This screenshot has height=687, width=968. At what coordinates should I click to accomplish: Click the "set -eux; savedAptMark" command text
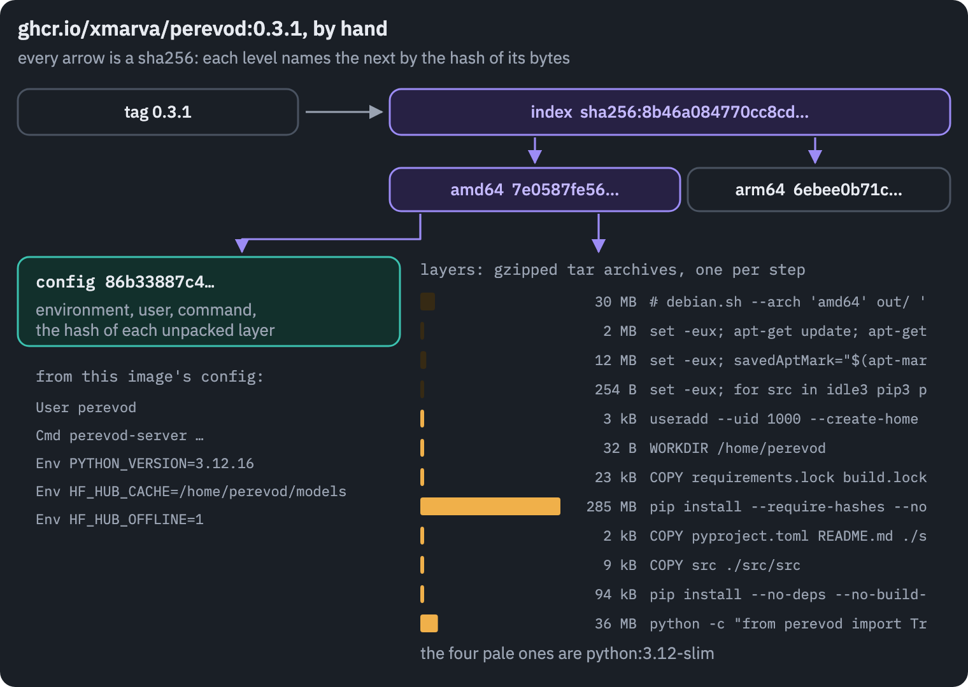pos(788,360)
